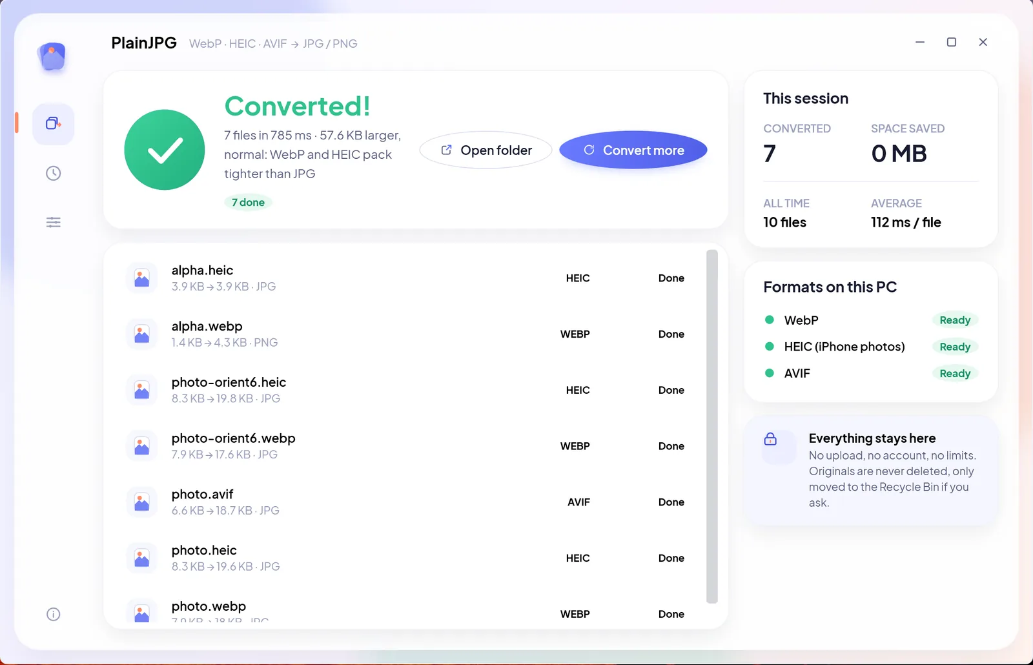Click the image icon for alpha.heic
This screenshot has height=665, width=1033.
click(142, 278)
